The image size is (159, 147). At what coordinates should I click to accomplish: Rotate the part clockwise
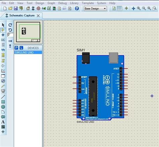(x=10, y=25)
